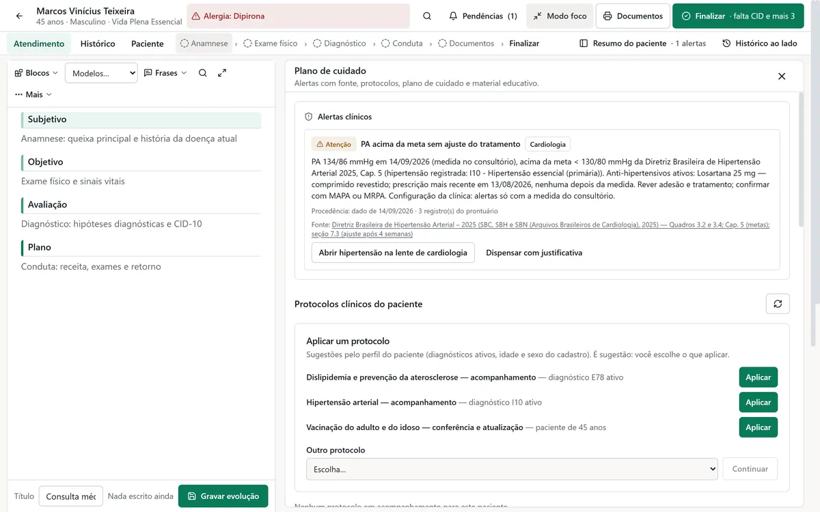The height and width of the screenshot is (512, 820).
Task: Open the search magnifier in the top bar
Action: click(x=427, y=16)
